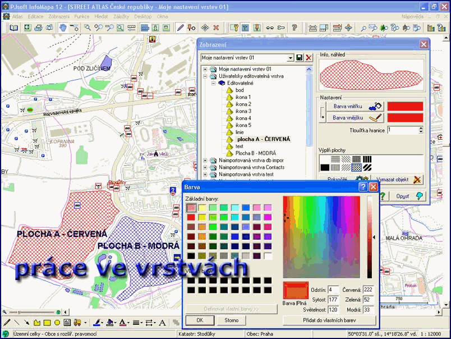The height and width of the screenshot is (339, 451).
Task: Click the Storno button
Action: click(x=232, y=320)
